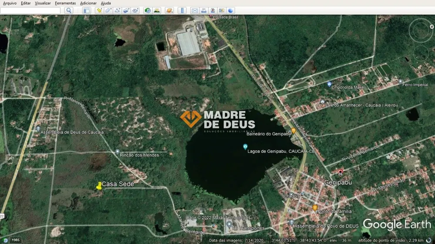Viewport: 435px width, 244px height.
Task: Click the Casa Sede label
Action: click(117, 184)
